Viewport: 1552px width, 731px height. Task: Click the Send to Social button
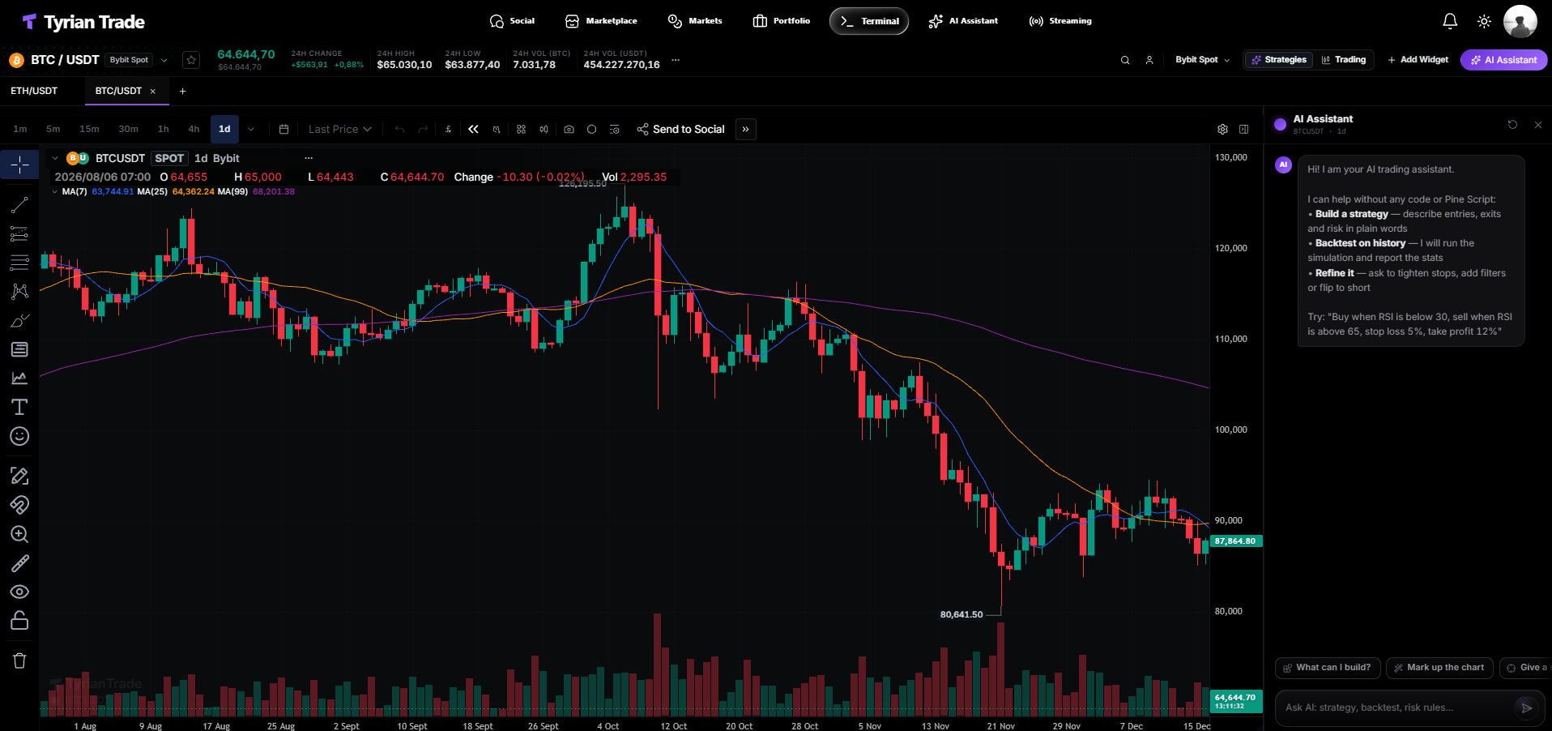tap(680, 129)
